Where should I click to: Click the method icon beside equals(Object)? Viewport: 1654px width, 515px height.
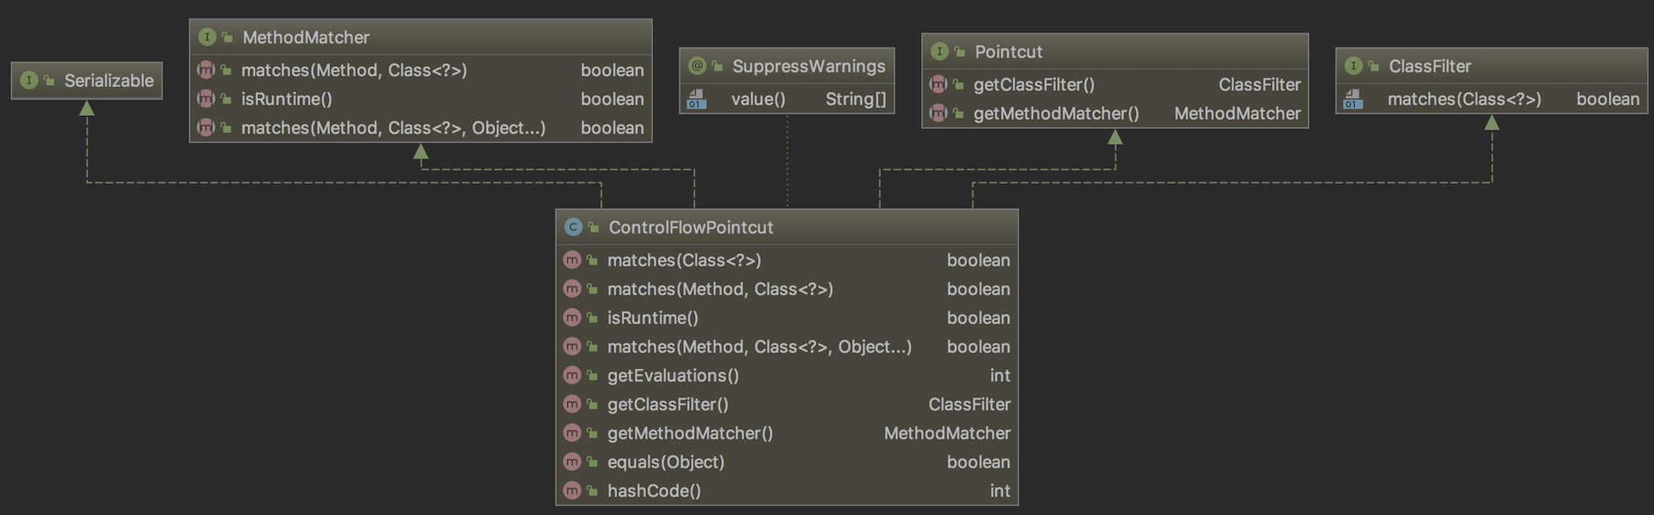[572, 462]
